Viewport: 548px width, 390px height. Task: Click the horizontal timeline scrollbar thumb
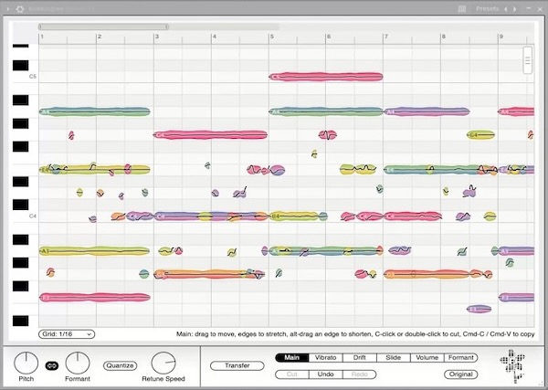[x=103, y=26]
